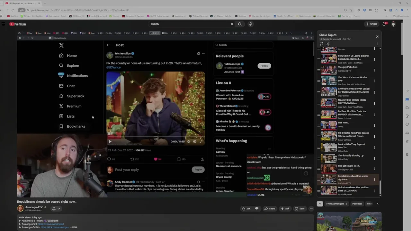Like the video with 23K thumbs up
Image resolution: width=411 pixels, height=231 pixels.
coord(246,209)
